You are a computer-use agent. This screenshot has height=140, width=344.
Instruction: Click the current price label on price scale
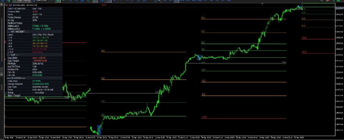340,8
